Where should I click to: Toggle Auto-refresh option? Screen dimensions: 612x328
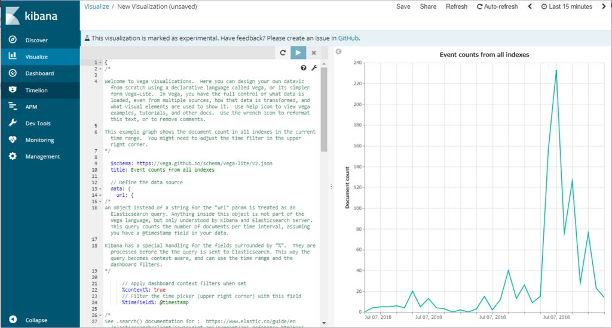tap(497, 7)
